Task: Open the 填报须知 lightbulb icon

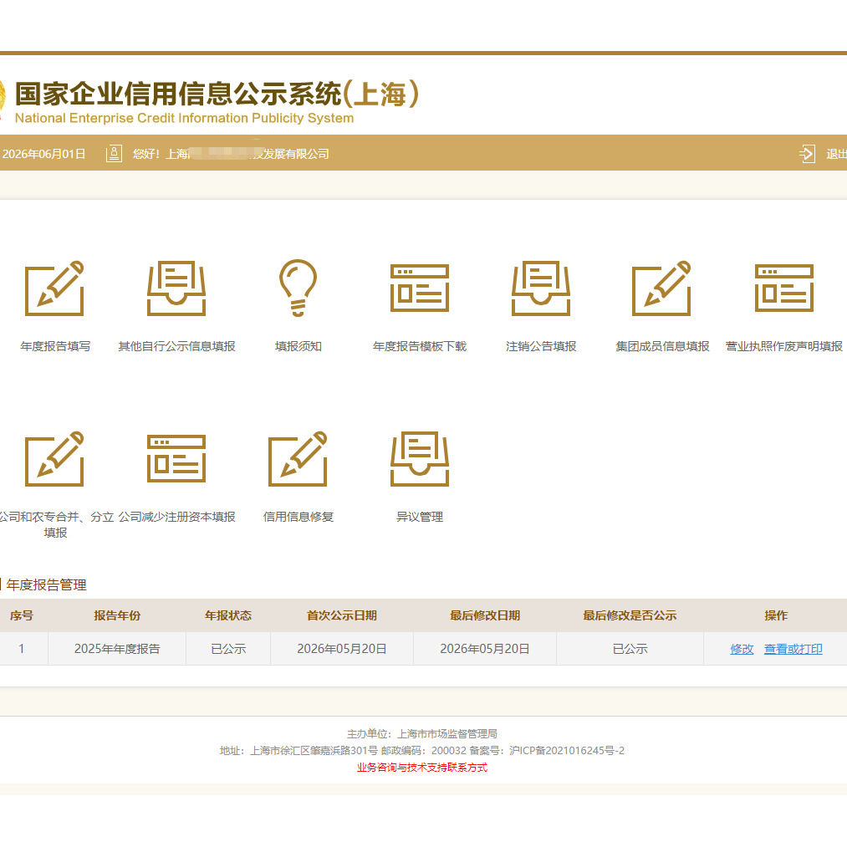Action: (298, 288)
